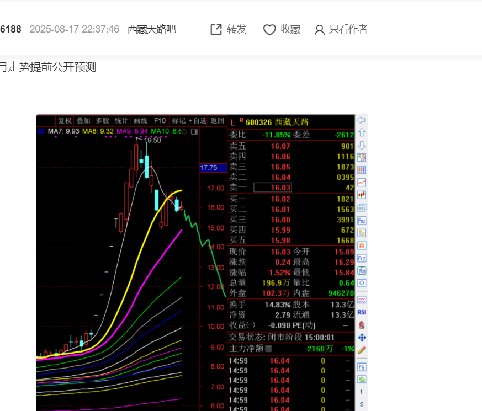Click the 卖一 price 16.03 box

tap(272, 188)
